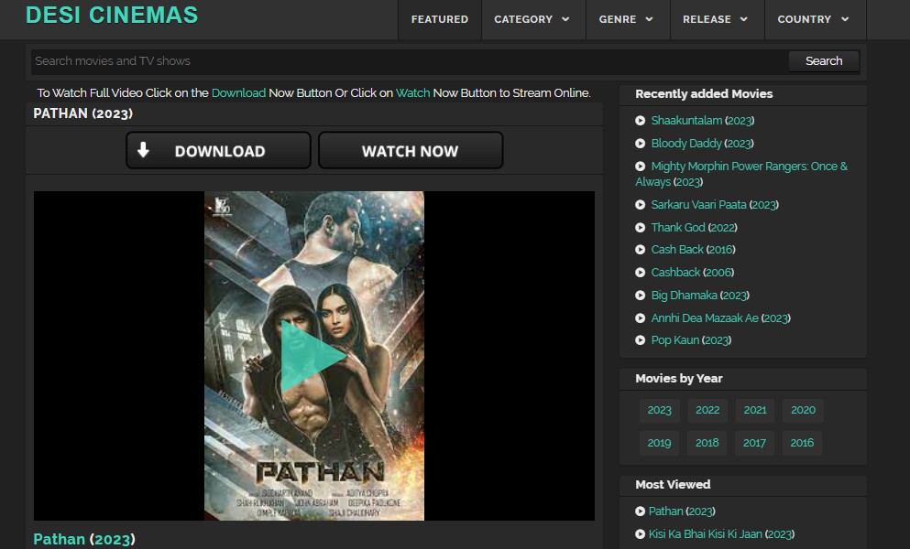Click the Pathan movie poster thumbnail
The image size is (910, 549).
tap(314, 356)
